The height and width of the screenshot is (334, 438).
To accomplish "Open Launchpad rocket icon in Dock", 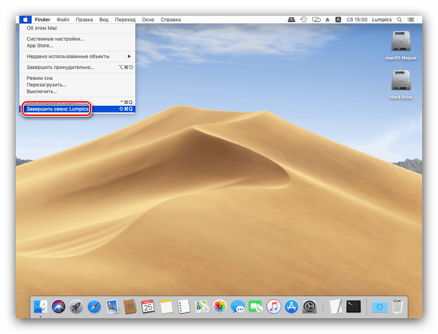I will (x=76, y=307).
